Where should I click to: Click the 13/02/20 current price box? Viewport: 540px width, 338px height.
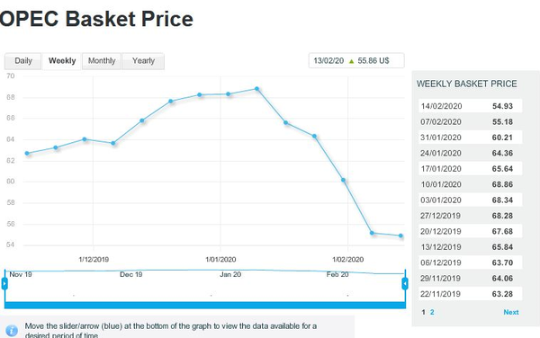356,61
